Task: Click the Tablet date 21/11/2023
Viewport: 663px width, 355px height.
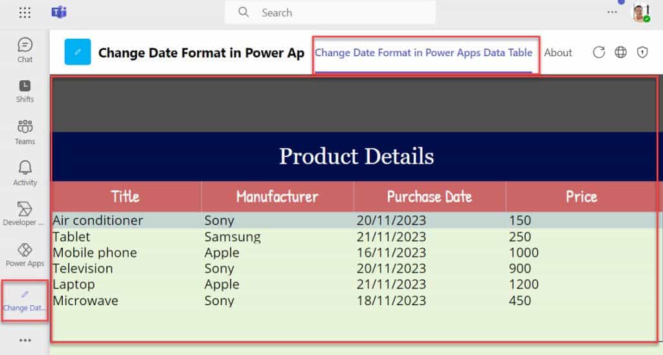Action: [x=391, y=237]
